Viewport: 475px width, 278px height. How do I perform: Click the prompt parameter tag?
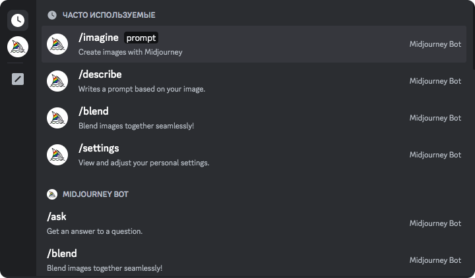[x=141, y=38]
